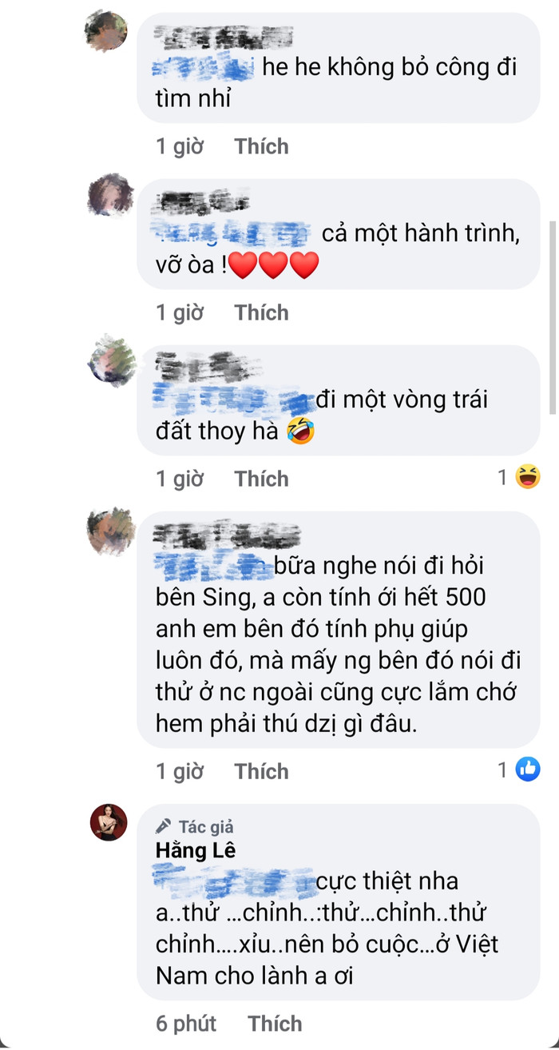Click the pencil 'Tác giả' author badge icon
The width and height of the screenshot is (559, 1050).
(x=163, y=826)
